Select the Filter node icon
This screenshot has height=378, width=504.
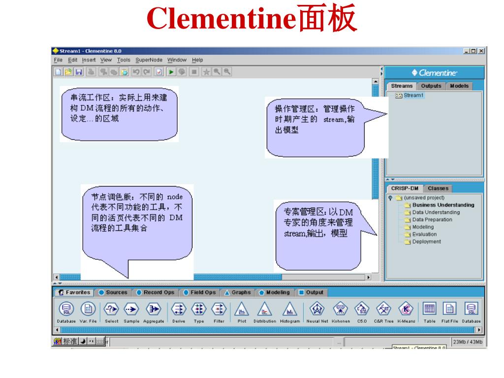(219, 312)
